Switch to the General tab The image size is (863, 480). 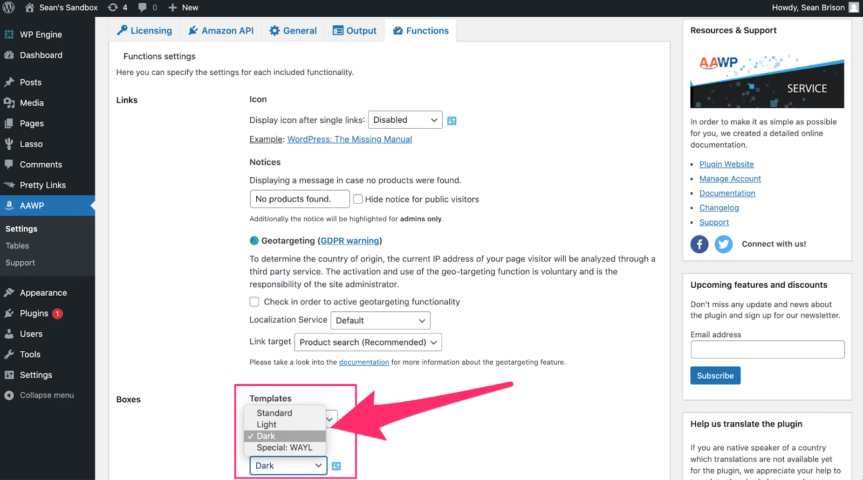coord(293,31)
